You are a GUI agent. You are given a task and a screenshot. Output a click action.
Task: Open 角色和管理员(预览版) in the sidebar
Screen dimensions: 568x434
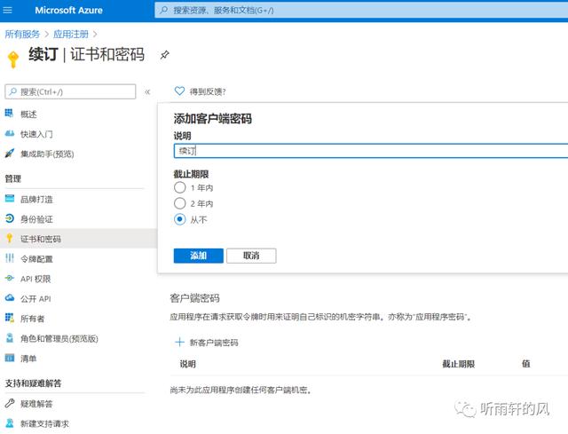point(59,339)
